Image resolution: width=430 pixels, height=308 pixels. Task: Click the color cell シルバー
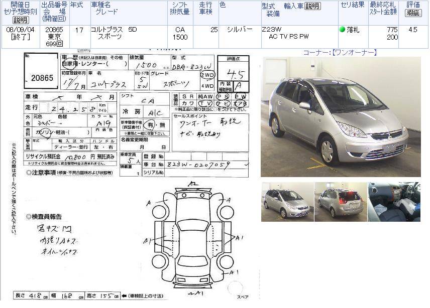coord(240,30)
